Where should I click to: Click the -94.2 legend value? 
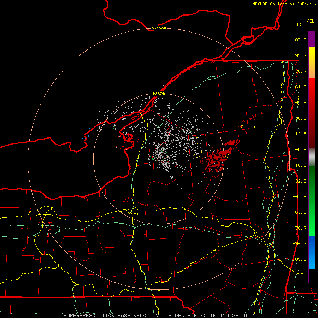(x=299, y=243)
